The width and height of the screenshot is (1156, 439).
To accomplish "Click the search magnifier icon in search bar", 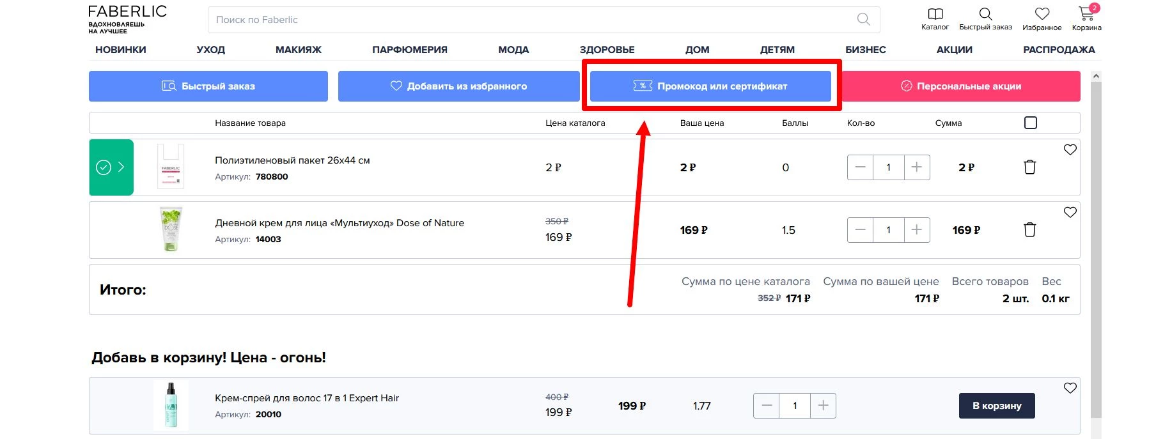I will tap(863, 19).
